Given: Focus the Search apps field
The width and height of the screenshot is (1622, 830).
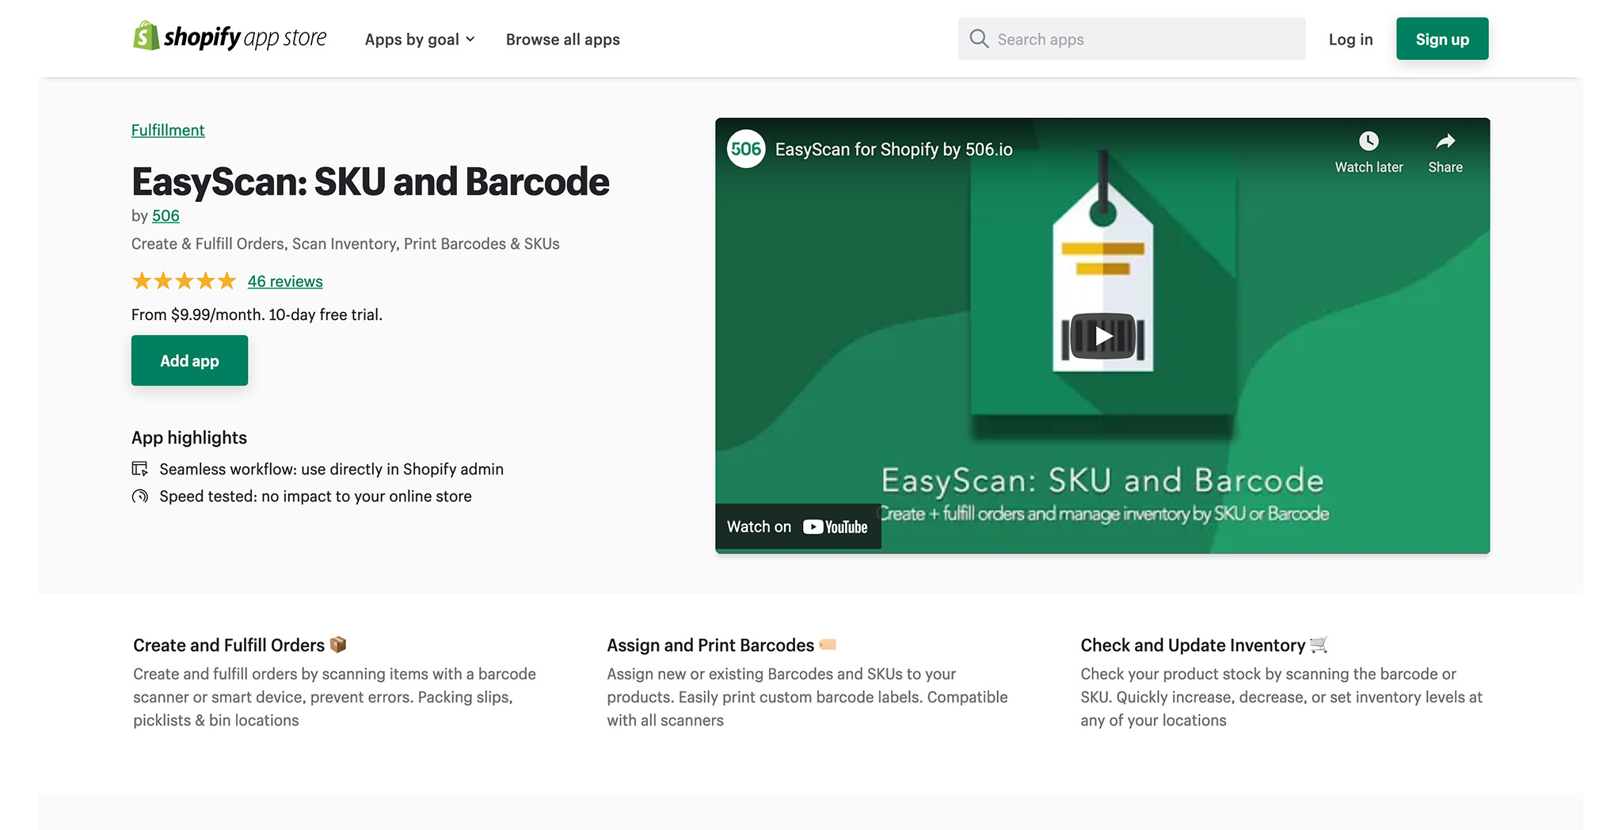Looking at the screenshot, I should [x=1132, y=39].
